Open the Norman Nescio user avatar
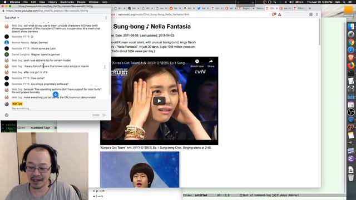The image size is (356, 200). pyautogui.click(x=7, y=43)
